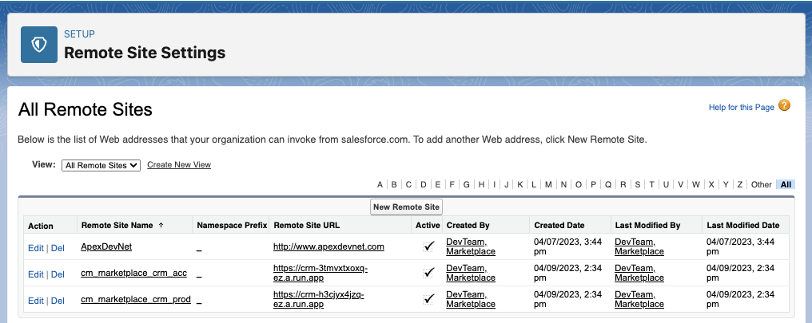Sort by Created Date column header
Screen dimensions: 812x323
(559, 226)
